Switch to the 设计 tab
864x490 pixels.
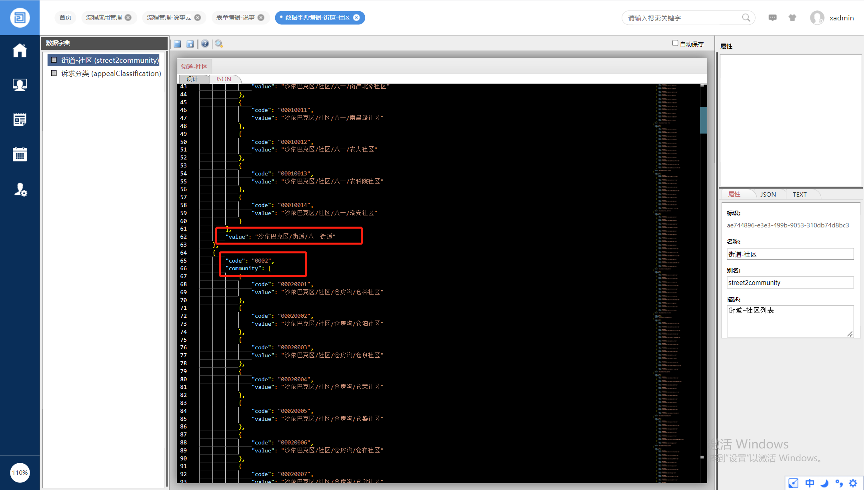pos(192,79)
